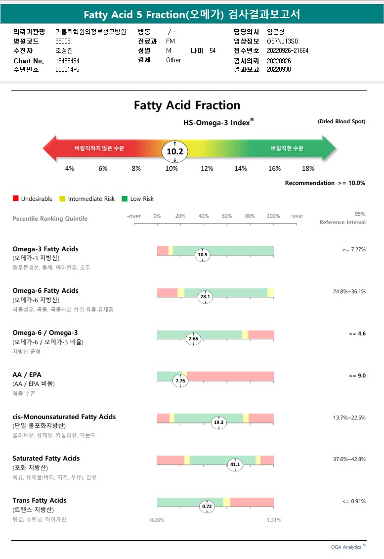Click the report title header banner

click(x=192, y=14)
